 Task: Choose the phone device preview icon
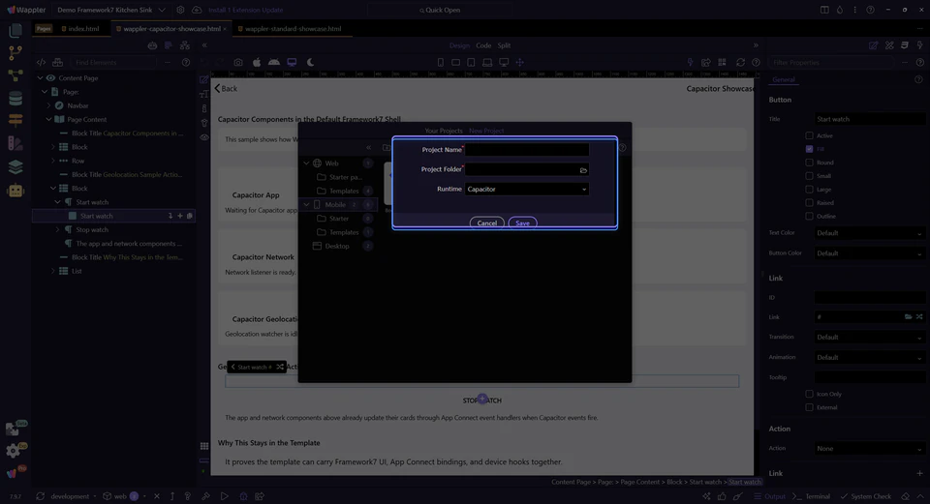pos(440,62)
